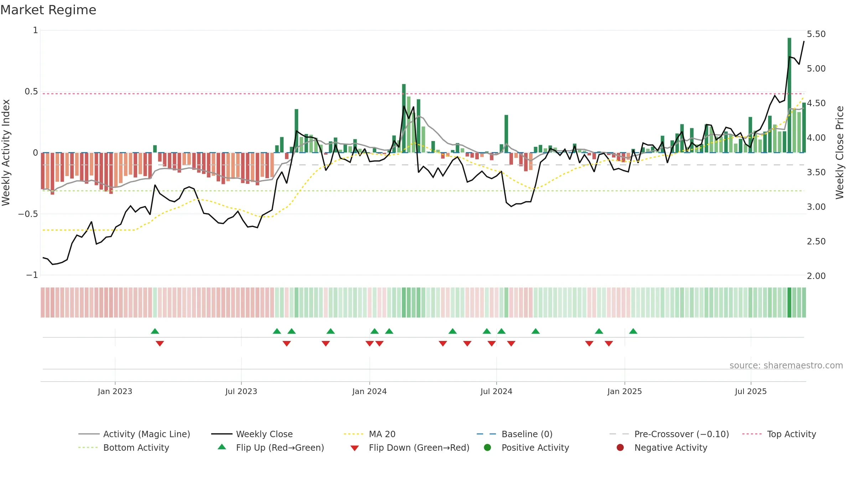Click the −0.5 activity axis tick label
The width and height of the screenshot is (855, 481).
[x=28, y=214]
